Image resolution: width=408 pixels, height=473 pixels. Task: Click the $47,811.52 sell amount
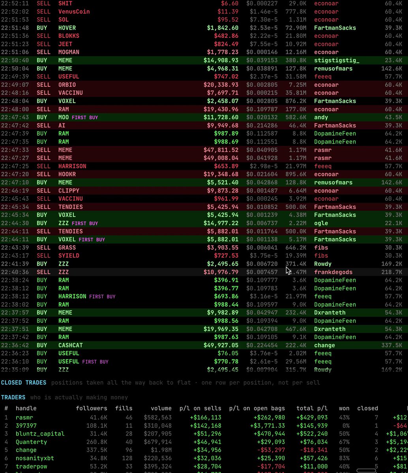point(221,150)
